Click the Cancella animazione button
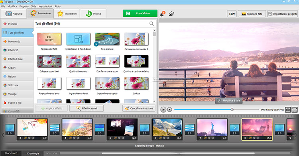 tap(139, 108)
